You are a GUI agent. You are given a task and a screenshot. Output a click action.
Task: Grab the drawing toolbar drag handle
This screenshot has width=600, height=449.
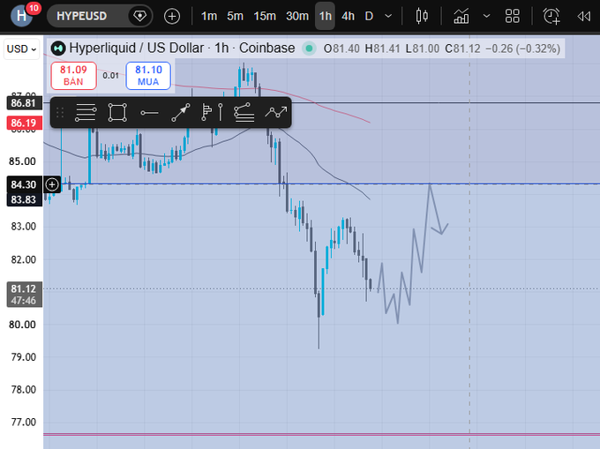(60, 112)
